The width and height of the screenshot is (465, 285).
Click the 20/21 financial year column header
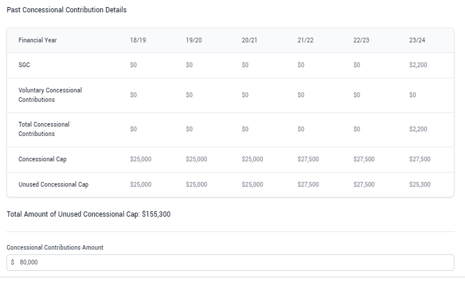point(249,40)
